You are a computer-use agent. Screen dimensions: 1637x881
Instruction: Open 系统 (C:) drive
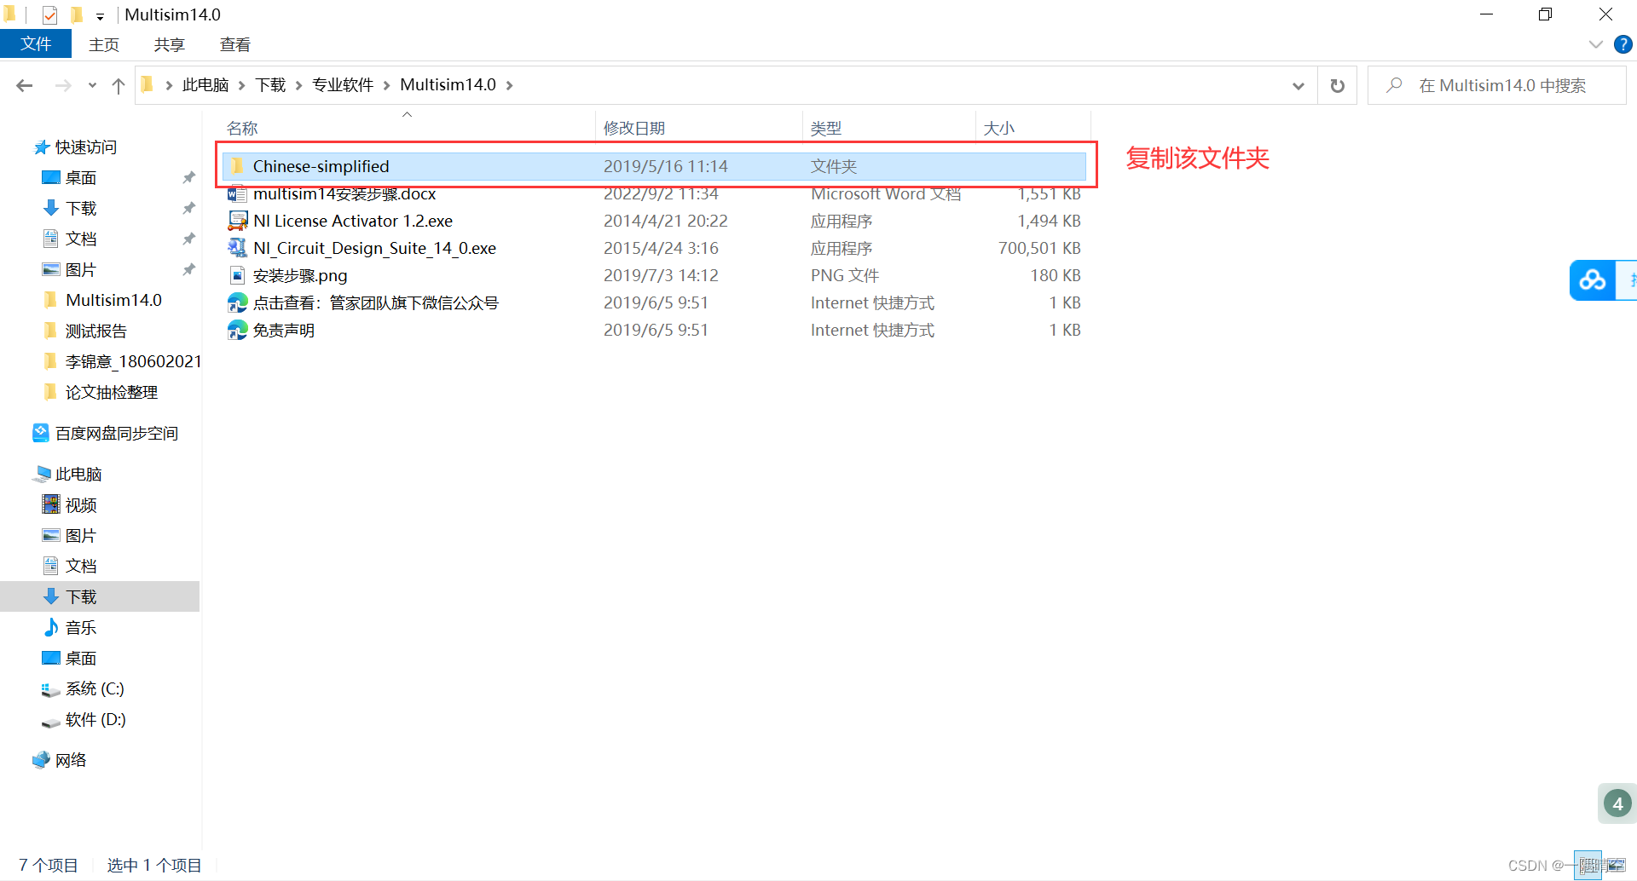(95, 689)
